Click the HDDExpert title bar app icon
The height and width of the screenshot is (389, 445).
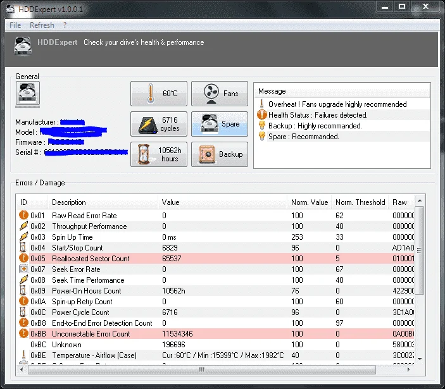click(x=10, y=9)
